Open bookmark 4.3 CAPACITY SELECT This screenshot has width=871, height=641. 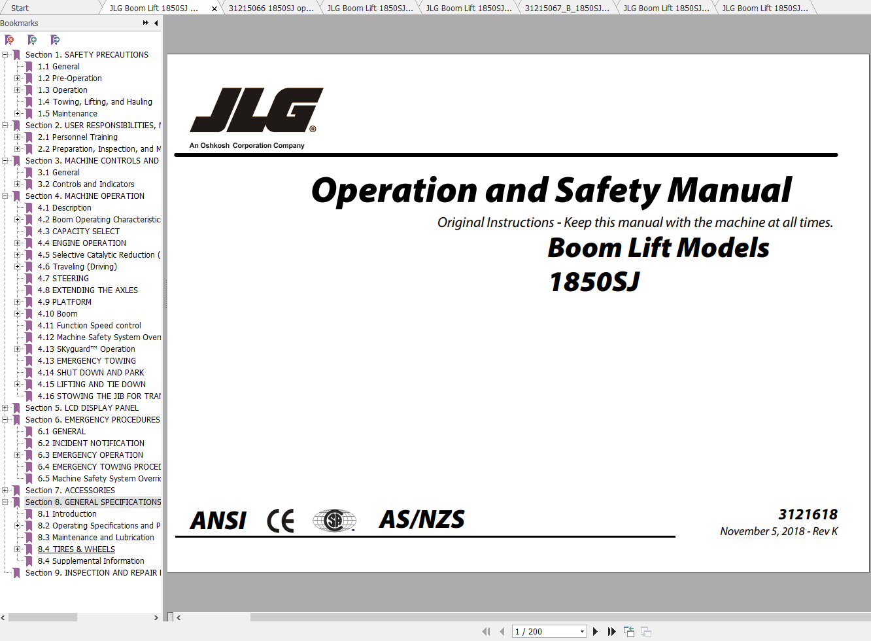[x=78, y=232]
